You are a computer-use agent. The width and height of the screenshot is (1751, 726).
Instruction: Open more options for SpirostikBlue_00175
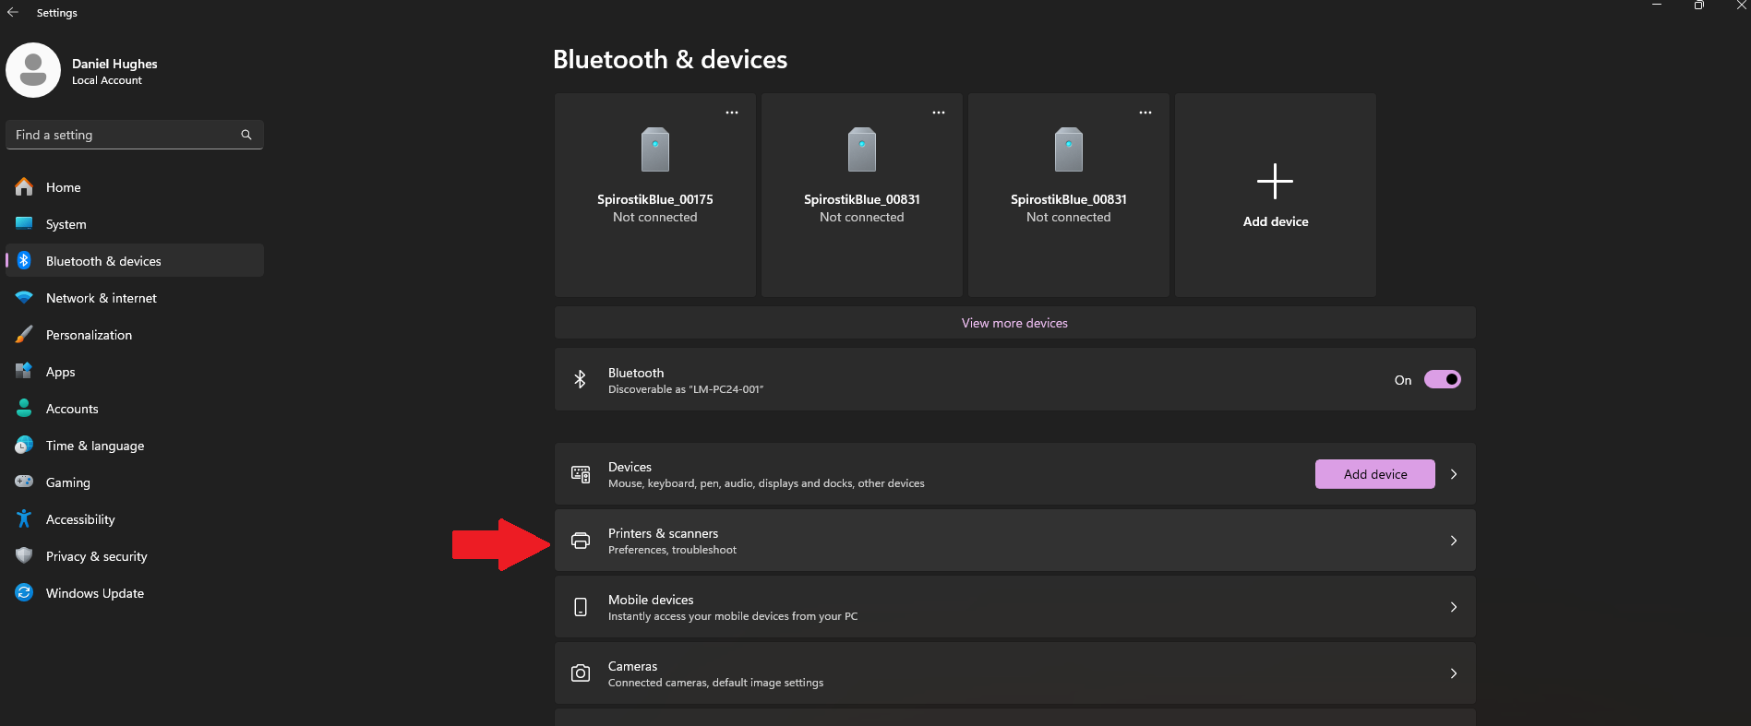[x=732, y=113]
